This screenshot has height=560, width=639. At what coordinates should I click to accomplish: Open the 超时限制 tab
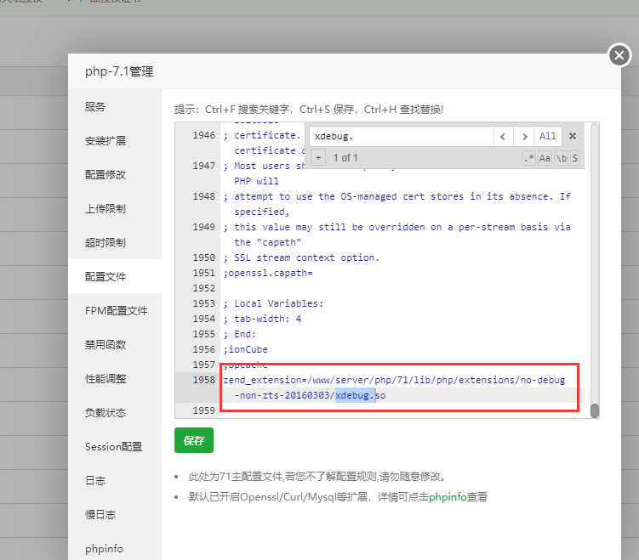[115, 242]
